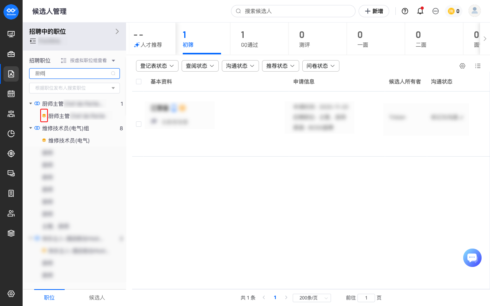
Task: Open the calendar icon in left sidebar
Action: [11, 93]
